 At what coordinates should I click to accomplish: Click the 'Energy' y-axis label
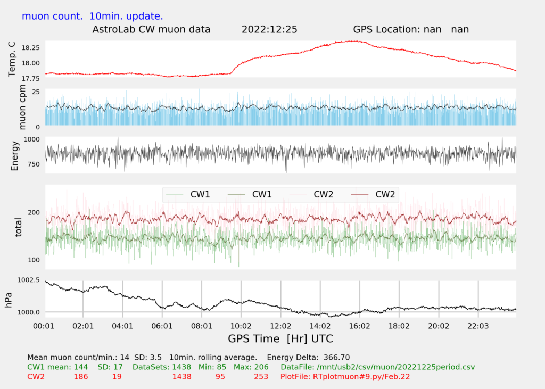tap(15, 155)
